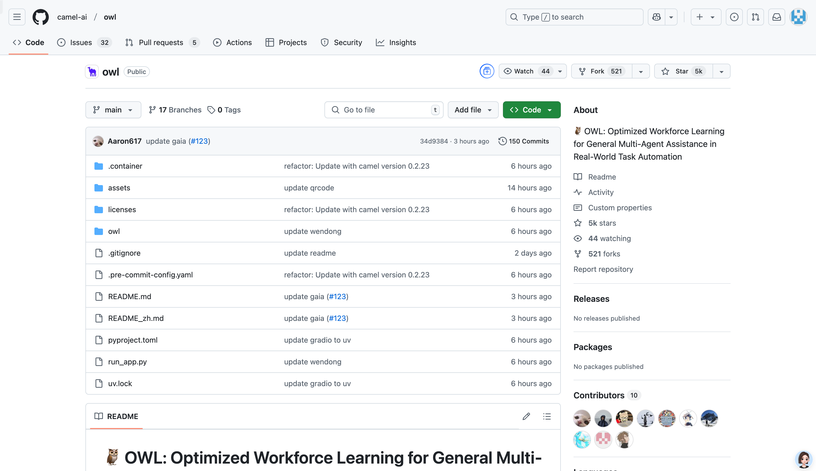Open the create new plus menu
Image resolution: width=816 pixels, height=471 pixels.
point(706,17)
